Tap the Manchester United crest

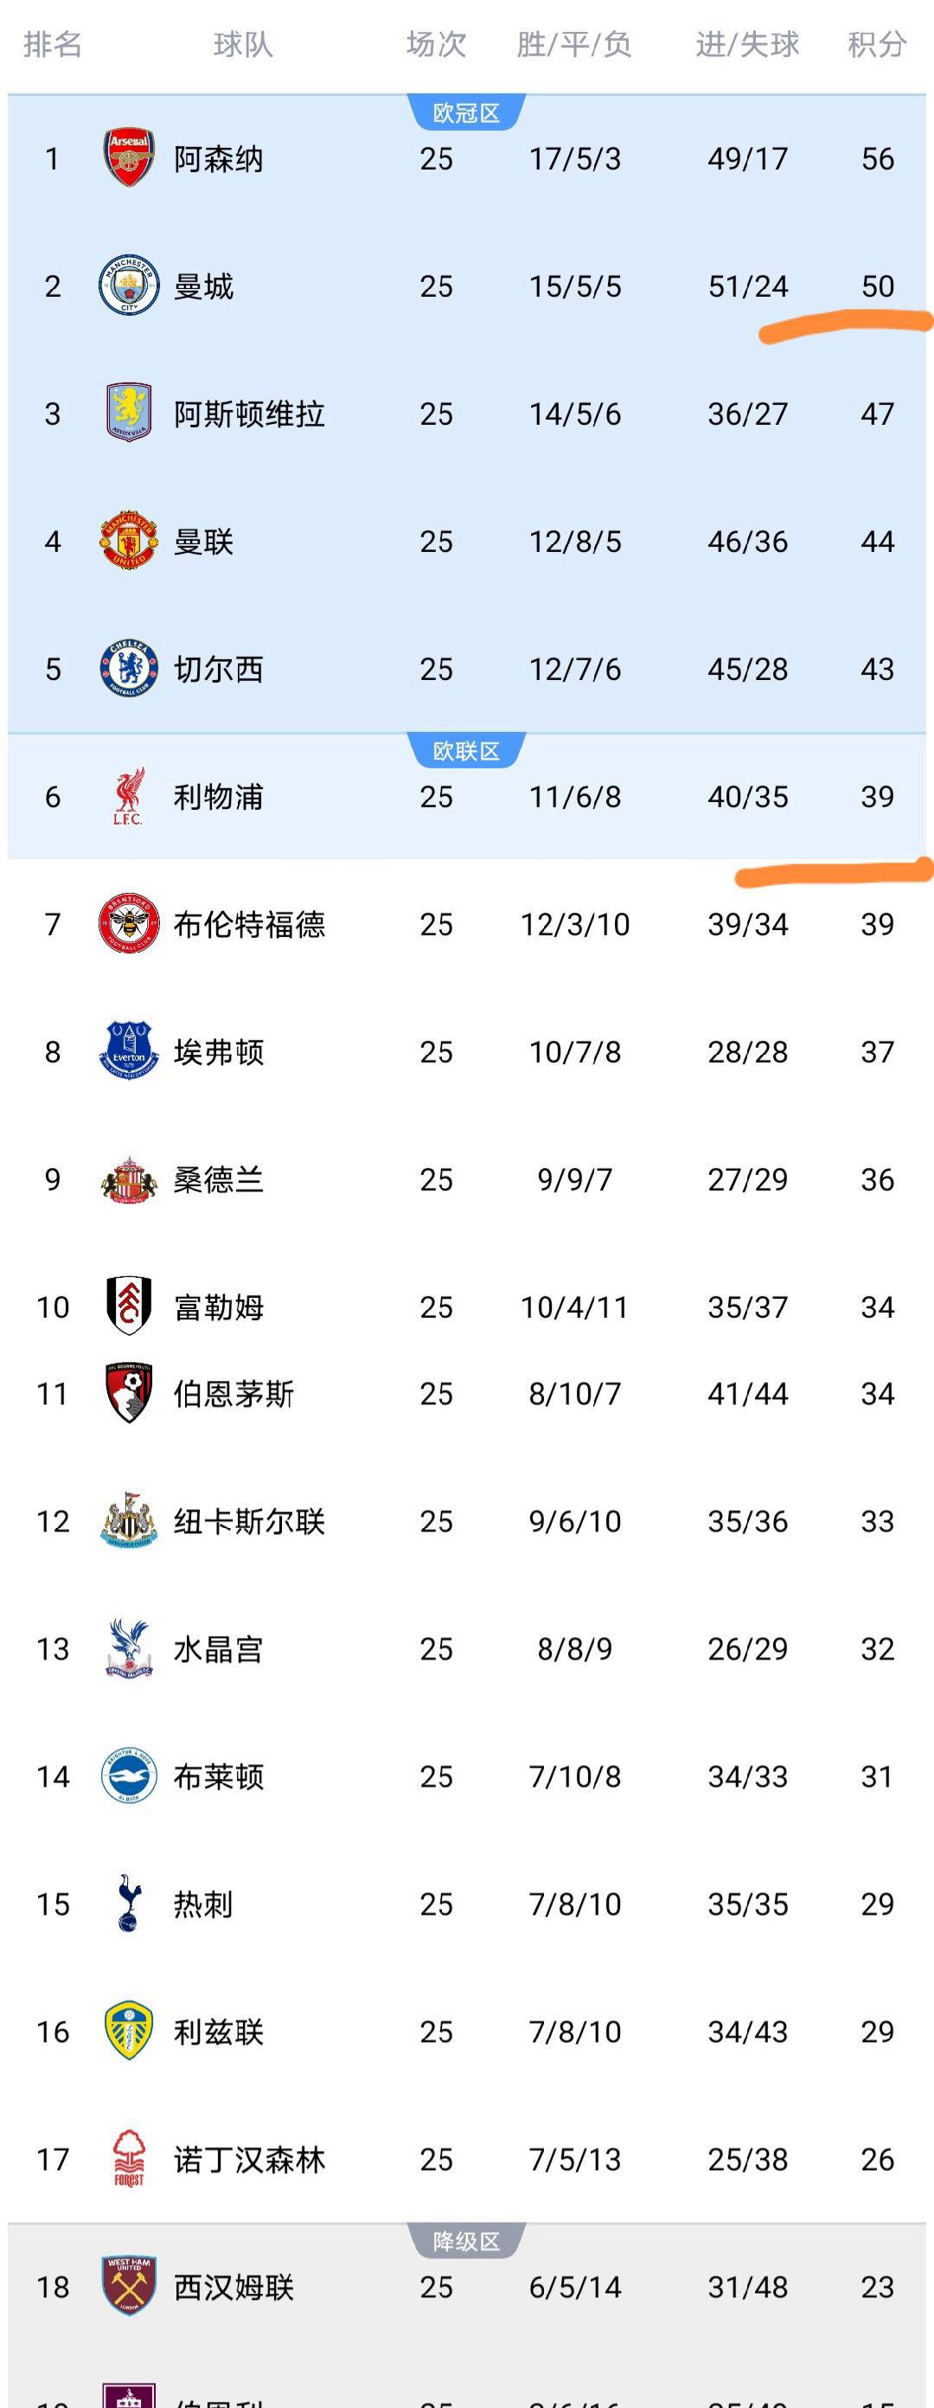[128, 542]
